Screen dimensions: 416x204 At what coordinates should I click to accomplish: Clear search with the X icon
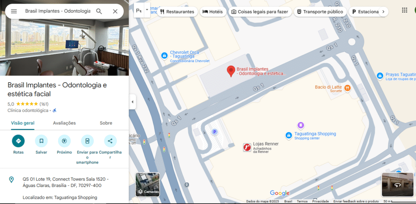(115, 11)
